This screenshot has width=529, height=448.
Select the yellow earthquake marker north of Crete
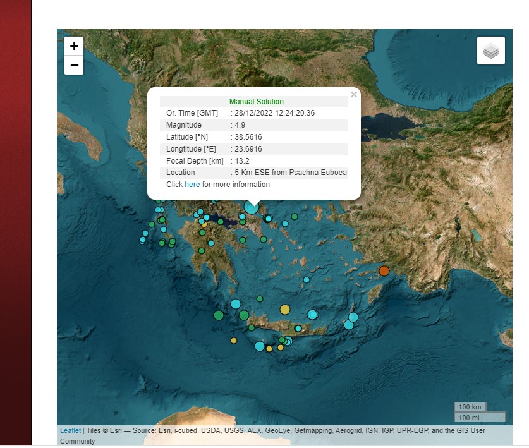click(x=285, y=310)
